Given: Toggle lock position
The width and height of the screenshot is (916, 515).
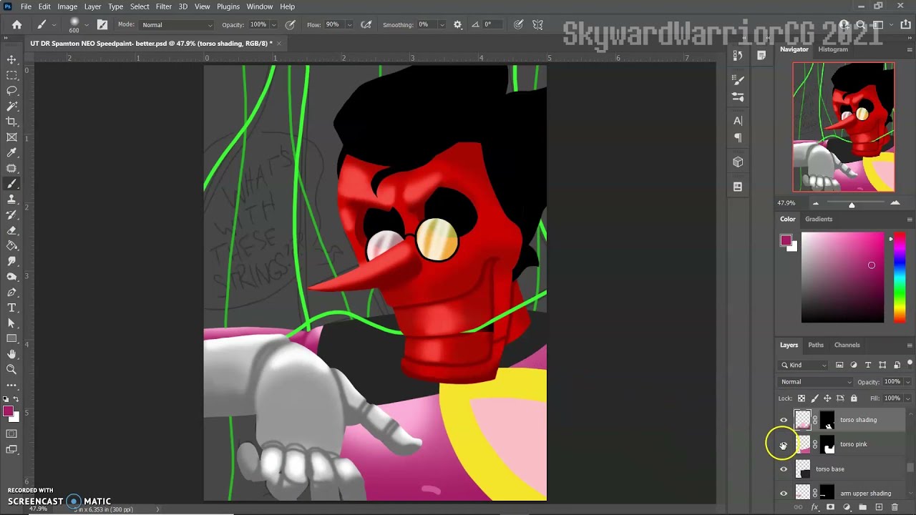Looking at the screenshot, I should point(827,398).
